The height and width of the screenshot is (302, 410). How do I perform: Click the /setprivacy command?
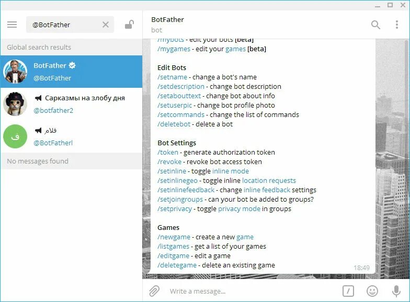tap(175, 209)
